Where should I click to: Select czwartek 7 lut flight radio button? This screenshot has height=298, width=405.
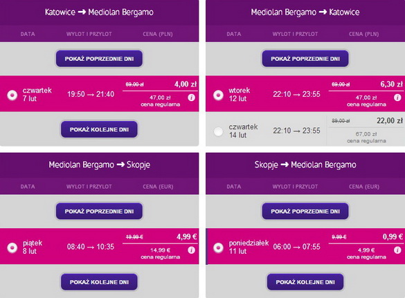[x=12, y=95]
